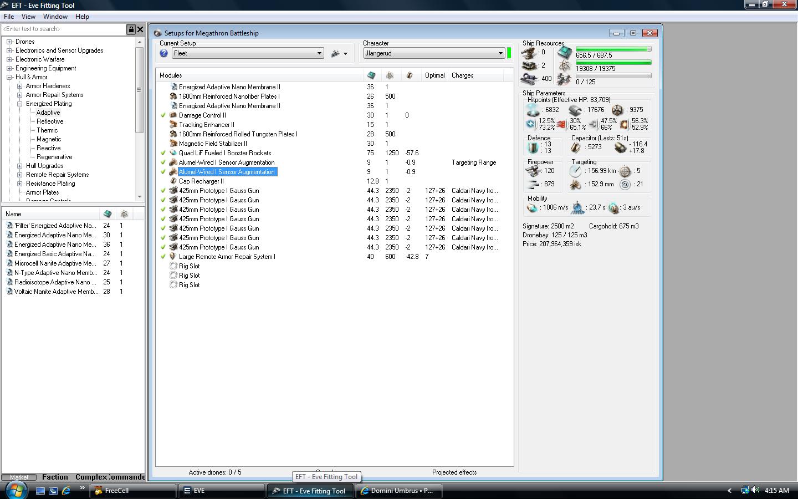Switch to the Complex tab
Viewport: 798px width, 499px height.
pyautogui.click(x=91, y=477)
